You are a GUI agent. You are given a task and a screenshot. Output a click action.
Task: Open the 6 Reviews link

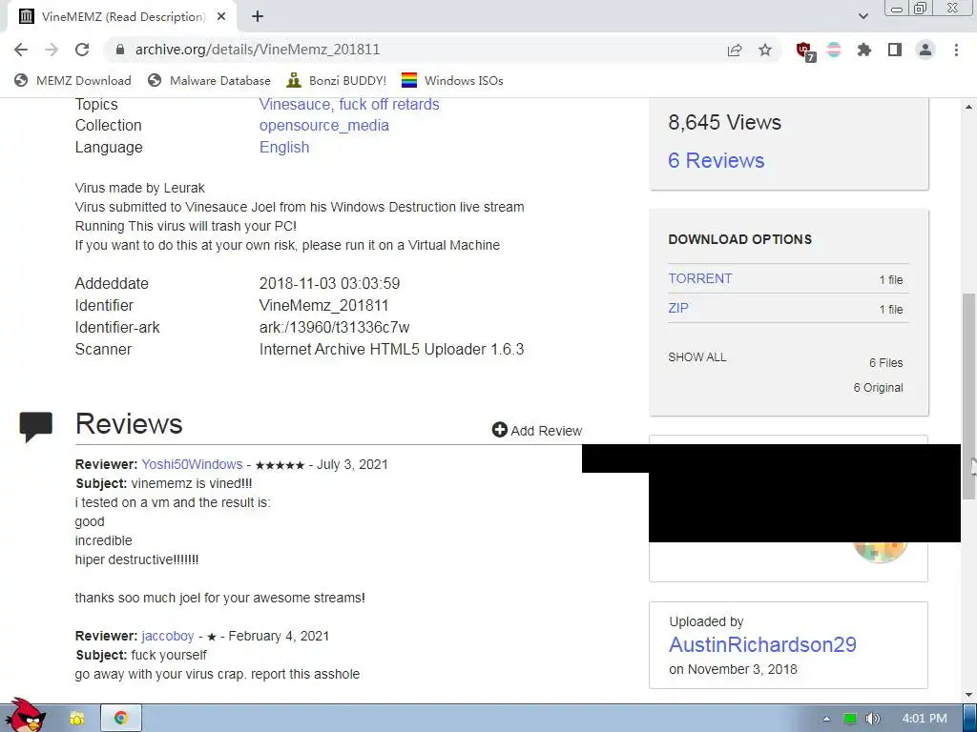pyautogui.click(x=716, y=160)
